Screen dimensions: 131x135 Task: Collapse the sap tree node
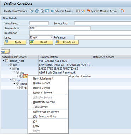7,64
